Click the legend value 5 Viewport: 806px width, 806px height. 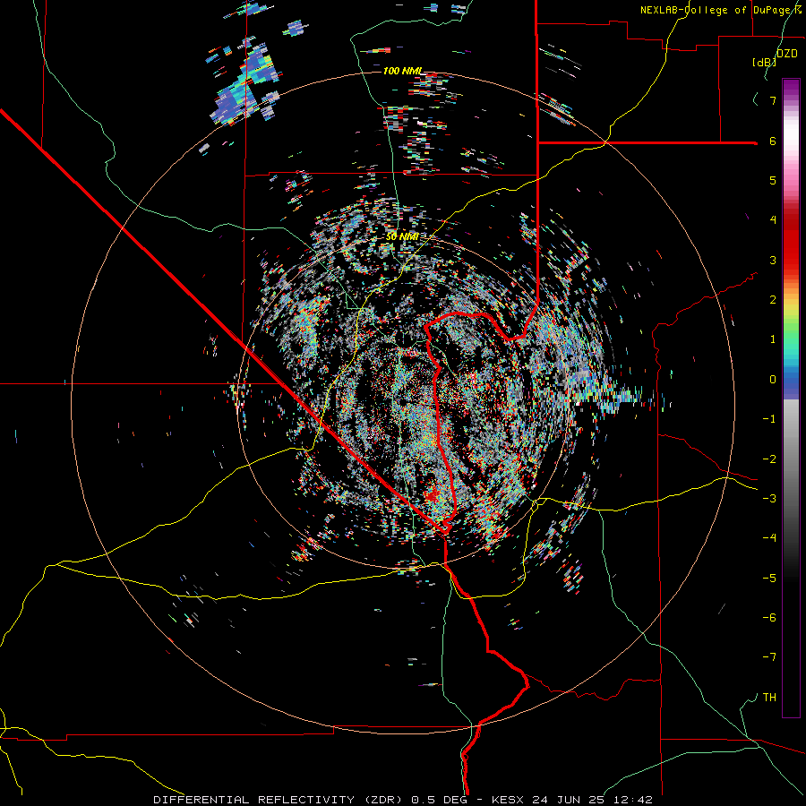pos(773,180)
